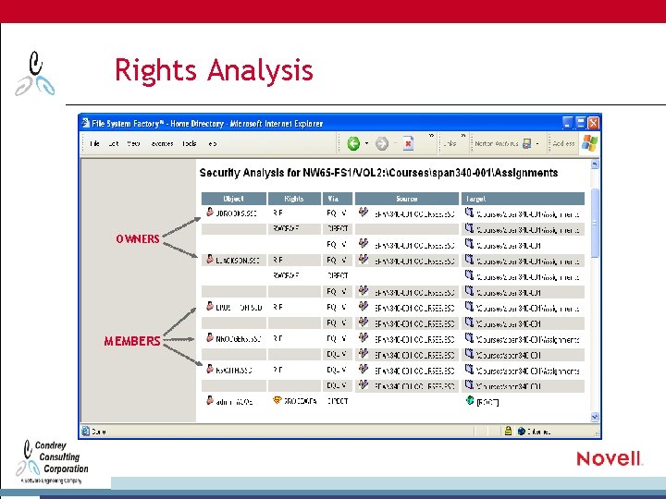Open the File menu
This screenshot has height=499, width=666.
point(94,144)
